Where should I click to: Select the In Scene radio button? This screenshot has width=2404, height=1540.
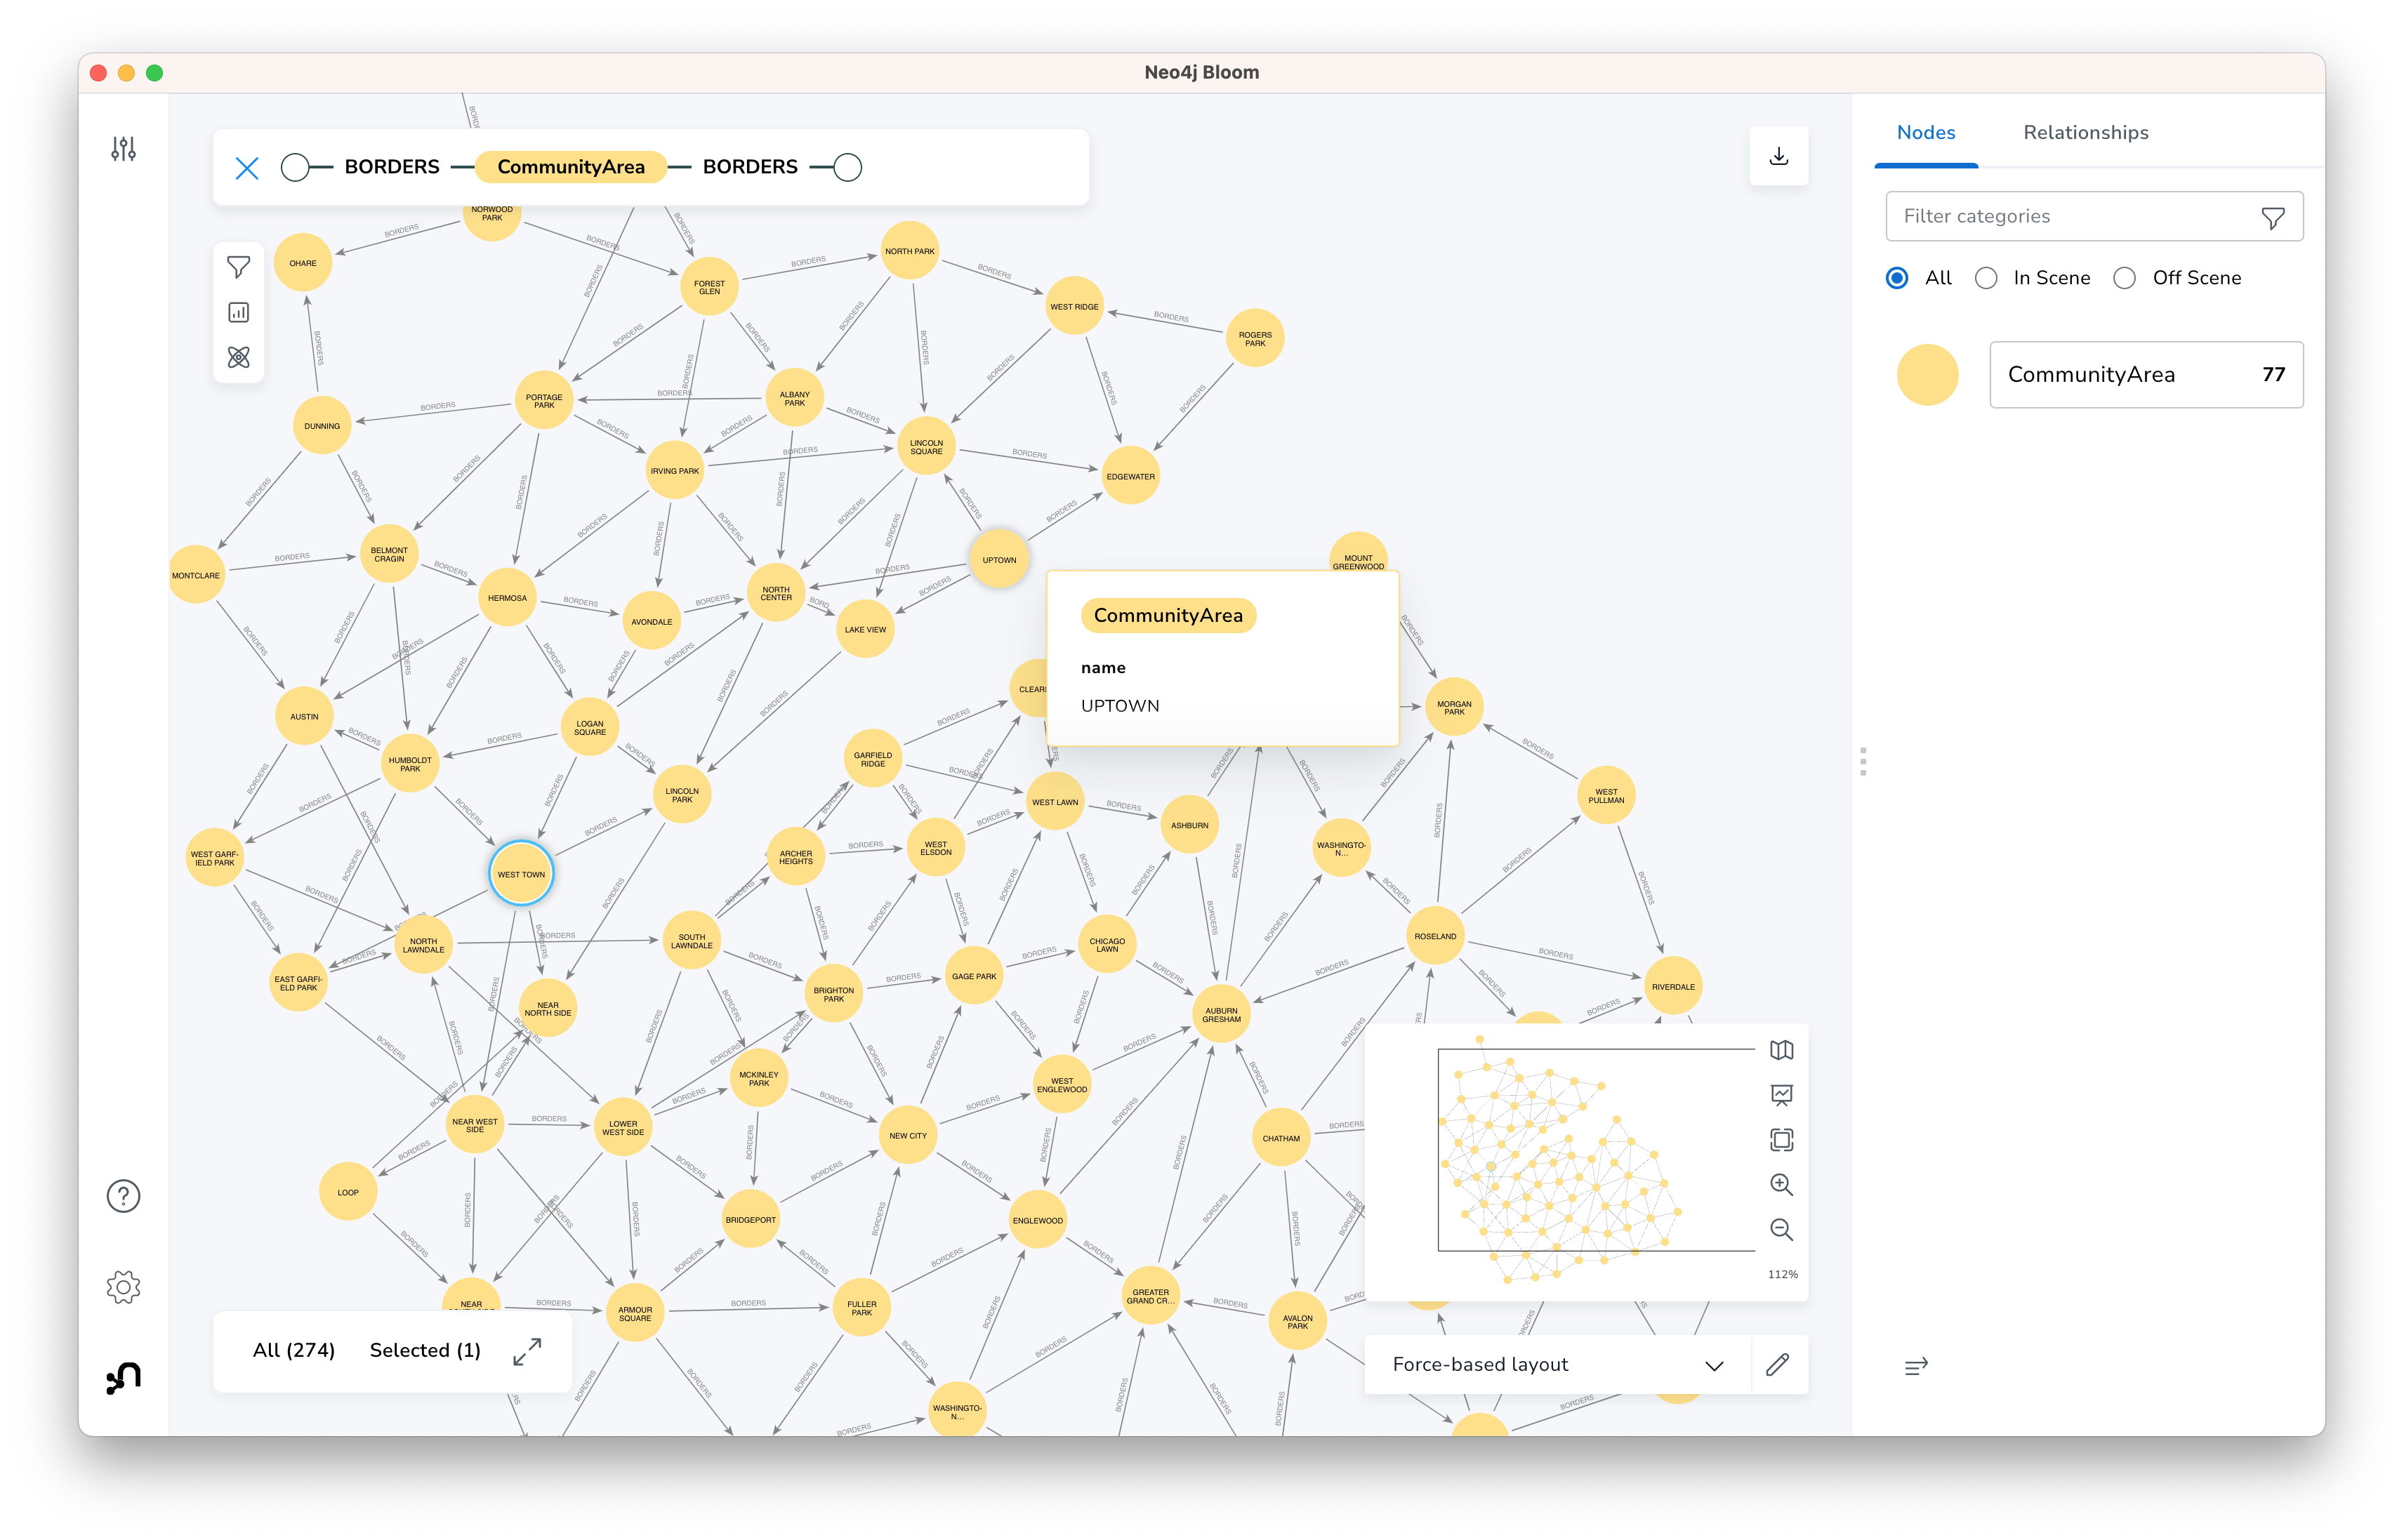[x=1986, y=278]
